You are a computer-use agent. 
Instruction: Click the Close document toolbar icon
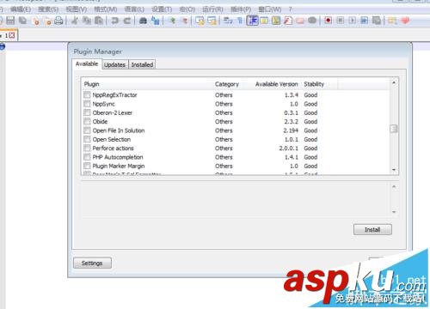[35, 21]
